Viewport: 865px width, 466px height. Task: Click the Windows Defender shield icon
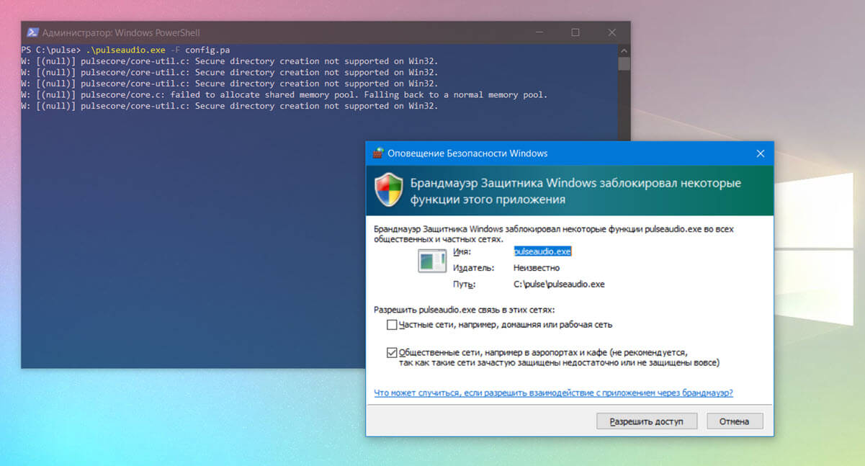388,190
